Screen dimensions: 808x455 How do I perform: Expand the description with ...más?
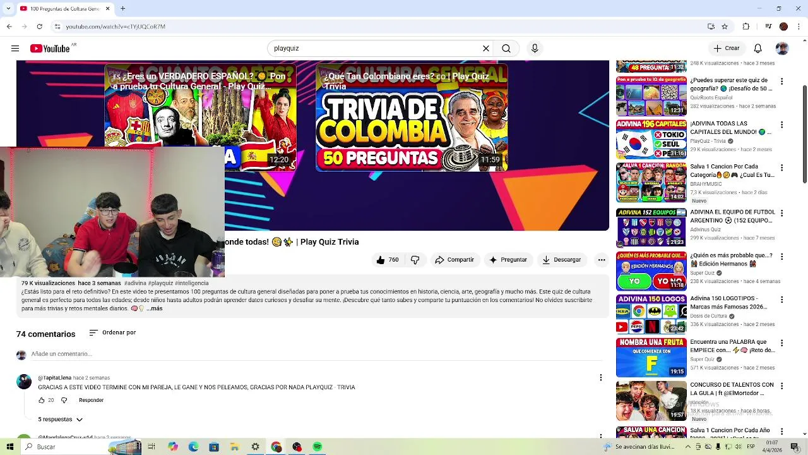pos(155,308)
